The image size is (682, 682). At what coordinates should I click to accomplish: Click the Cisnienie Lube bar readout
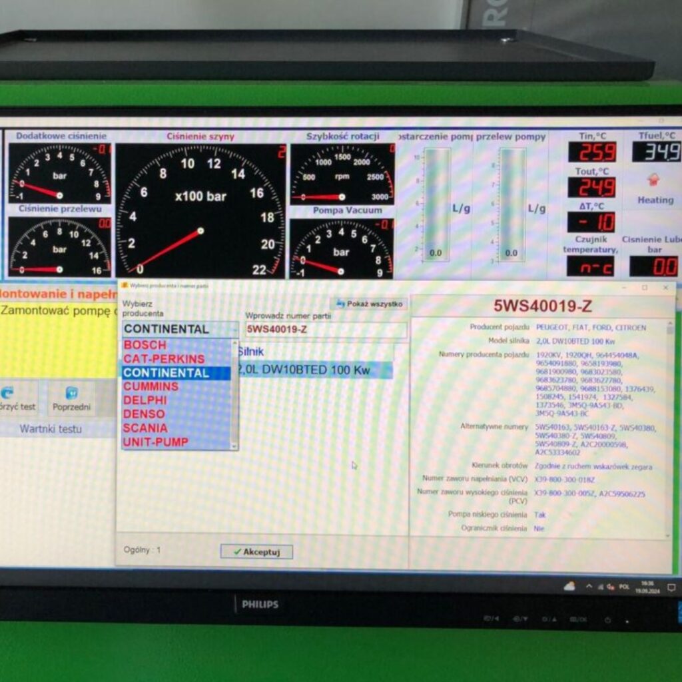click(x=654, y=266)
